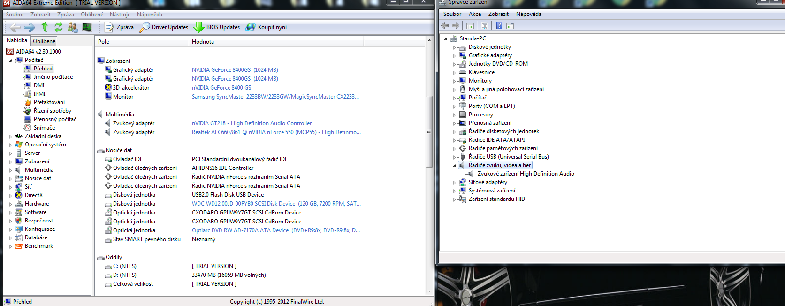Click the AIDA64 refresh icon

[x=58, y=27]
